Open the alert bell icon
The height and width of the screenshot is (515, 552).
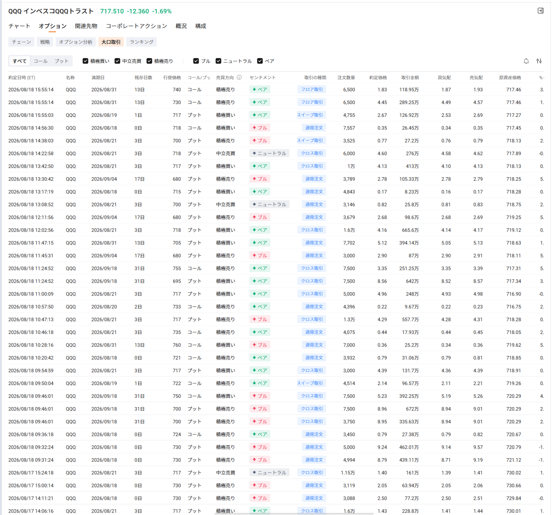point(526,61)
